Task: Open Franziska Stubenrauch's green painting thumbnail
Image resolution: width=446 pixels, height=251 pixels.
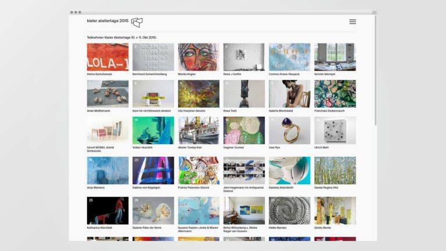Action: pyautogui.click(x=335, y=94)
